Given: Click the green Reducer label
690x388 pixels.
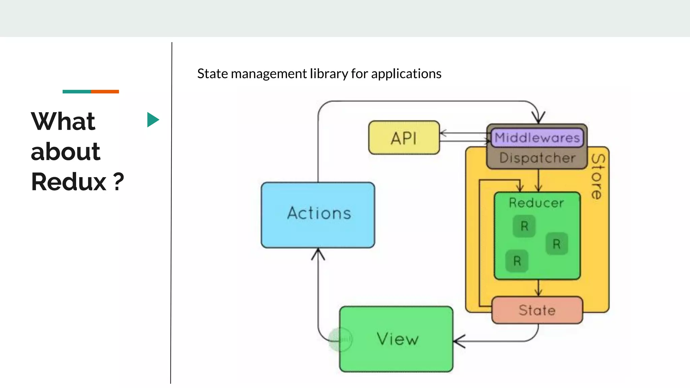Looking at the screenshot, I should coord(536,203).
